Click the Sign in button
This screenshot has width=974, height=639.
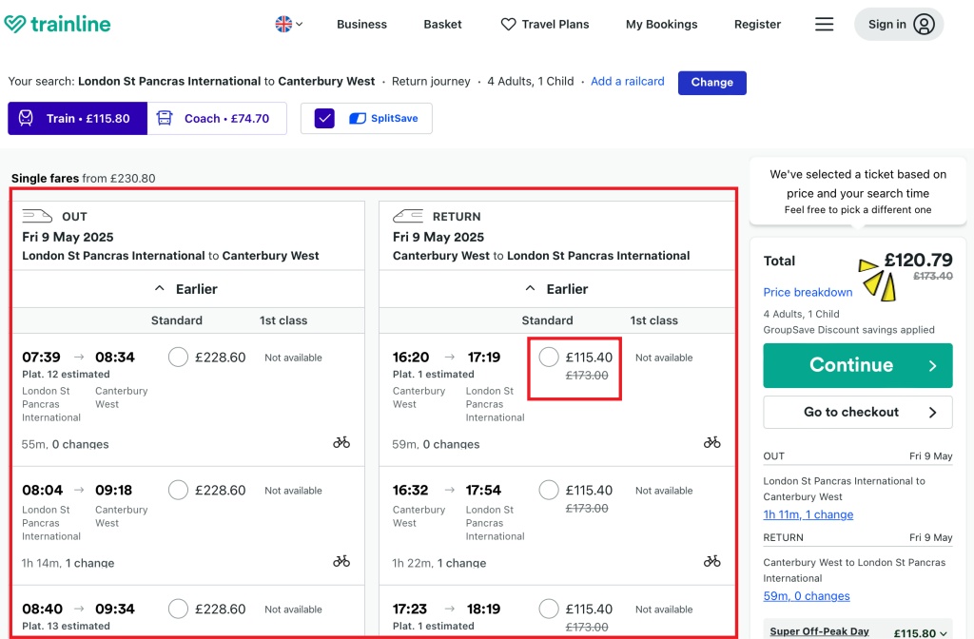pyautogui.click(x=899, y=24)
